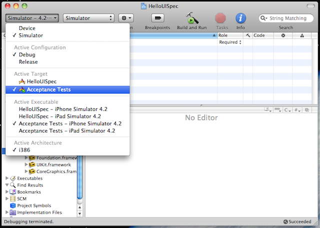
Task: Click the errors column header icon
Action: [x=283, y=35]
